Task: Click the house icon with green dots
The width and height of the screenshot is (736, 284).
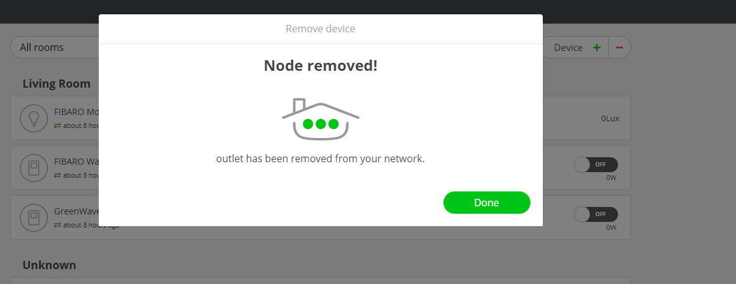Action: pyautogui.click(x=320, y=119)
